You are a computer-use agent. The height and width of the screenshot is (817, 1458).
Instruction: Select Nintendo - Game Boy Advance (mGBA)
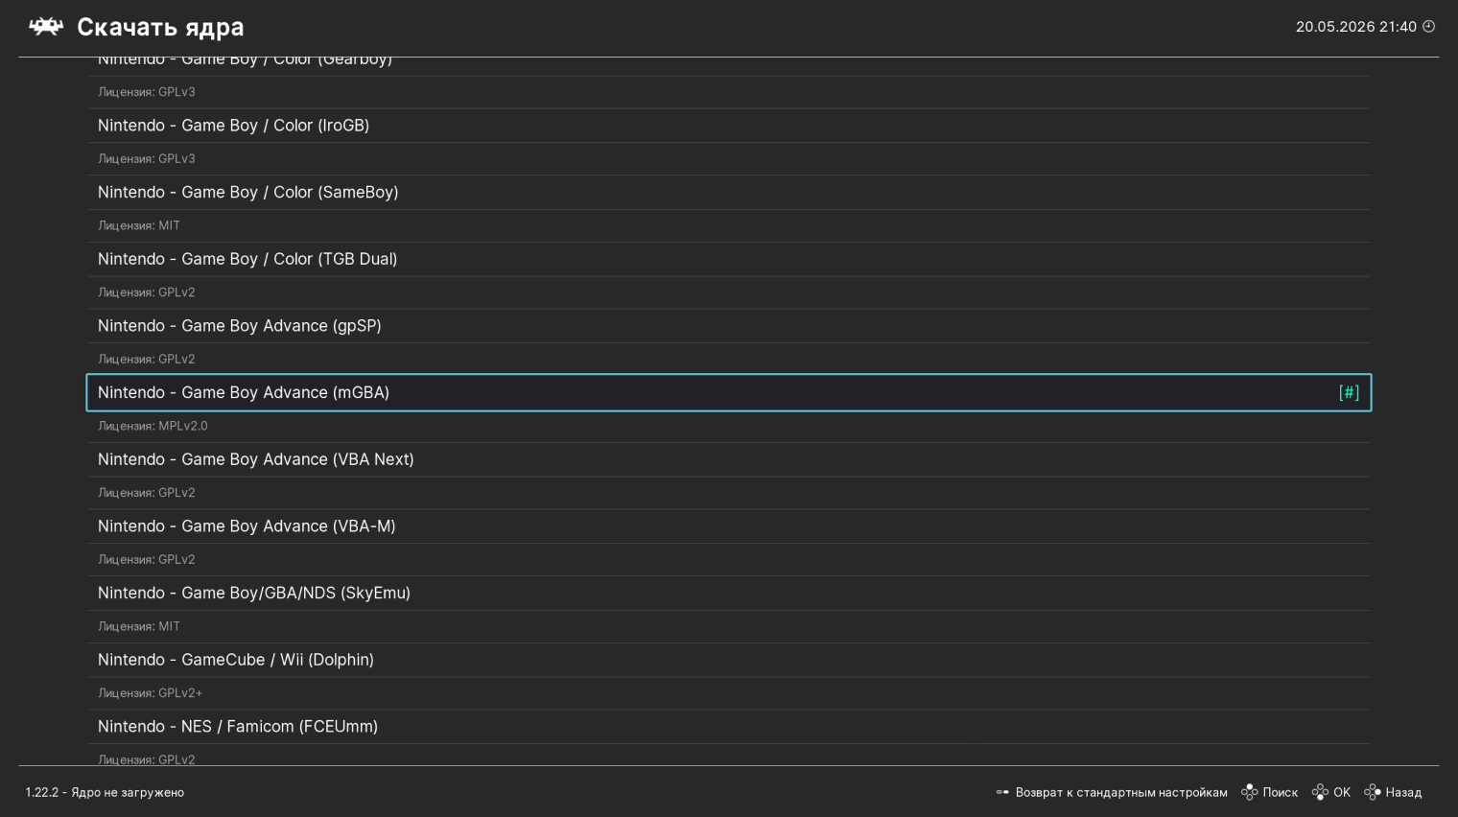(x=729, y=392)
